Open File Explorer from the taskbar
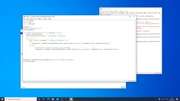Viewport: 180px width, 101px height. pyautogui.click(x=53, y=99)
